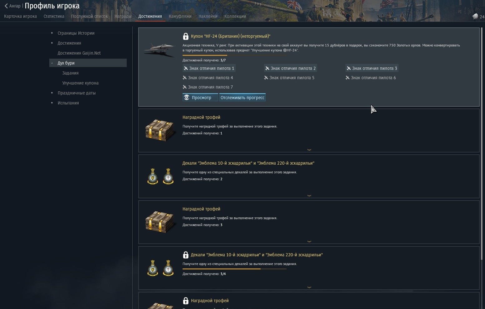This screenshot has width=485, height=309.
Task: Click the eye icon on Просмотр button
Action: [187, 97]
